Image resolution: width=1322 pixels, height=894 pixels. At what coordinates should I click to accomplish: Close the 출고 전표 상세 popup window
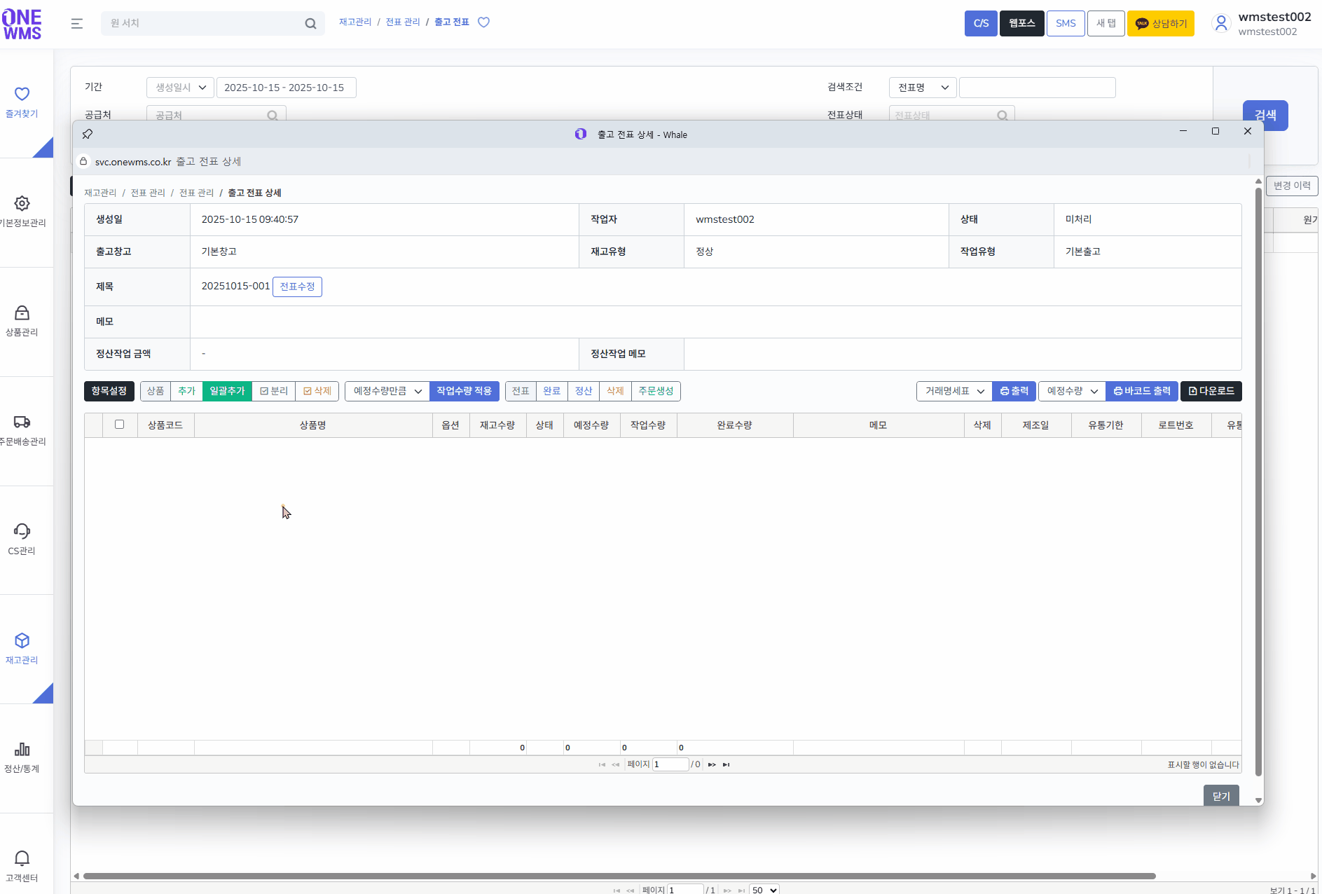pyautogui.click(x=1248, y=131)
